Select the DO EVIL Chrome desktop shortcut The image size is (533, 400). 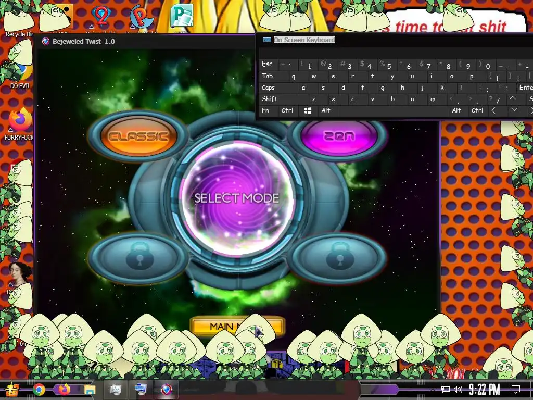[x=20, y=76]
